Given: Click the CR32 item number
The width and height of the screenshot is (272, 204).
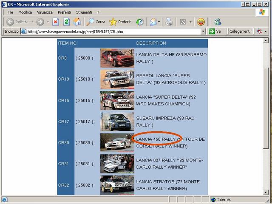Looking at the screenshot, I should click(63, 185).
